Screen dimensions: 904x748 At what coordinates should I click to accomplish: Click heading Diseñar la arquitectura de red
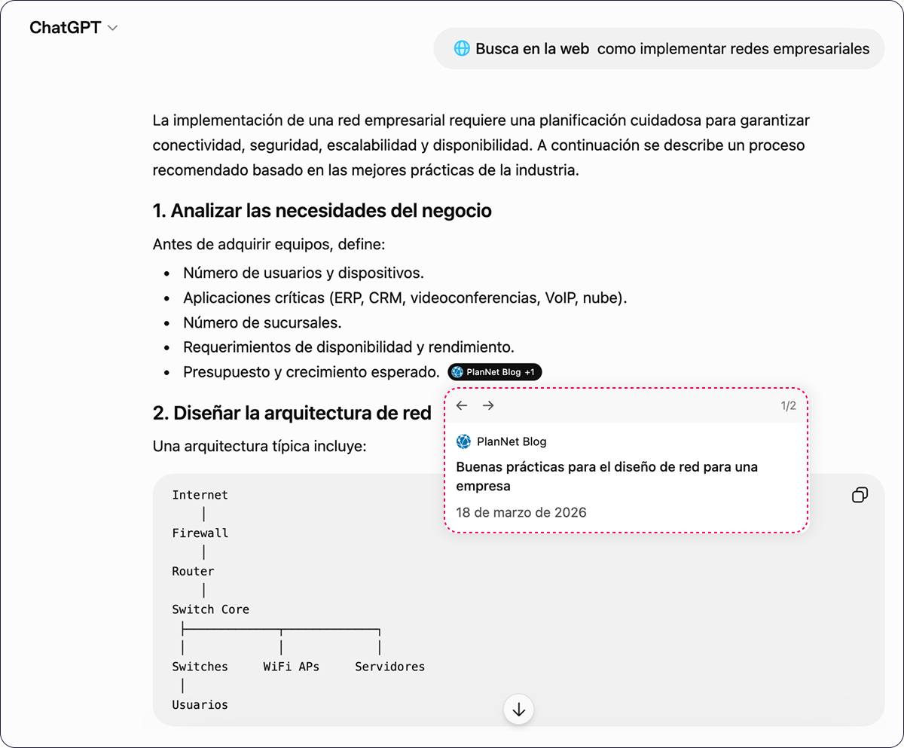point(292,413)
